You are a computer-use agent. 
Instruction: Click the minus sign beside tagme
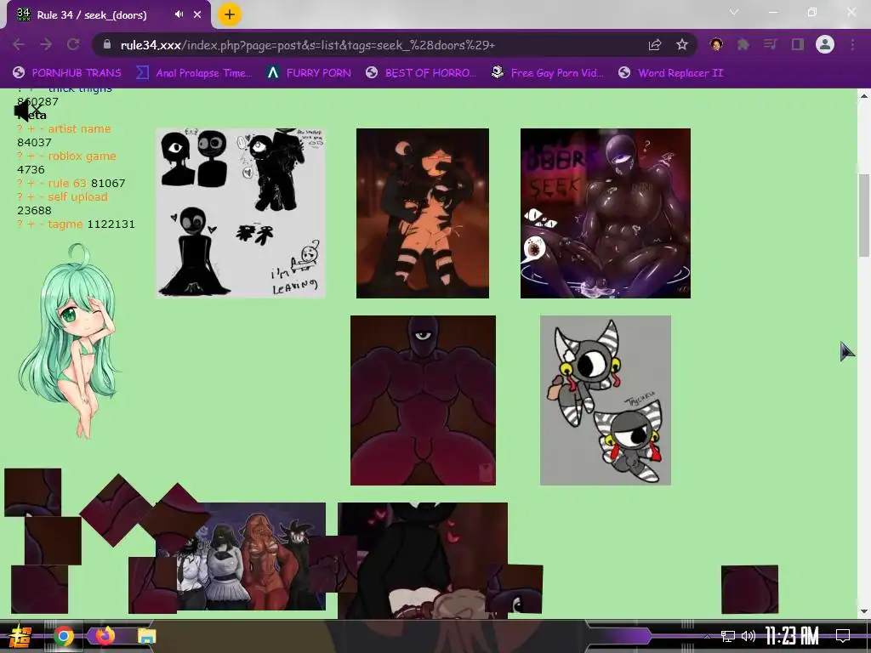(42, 224)
